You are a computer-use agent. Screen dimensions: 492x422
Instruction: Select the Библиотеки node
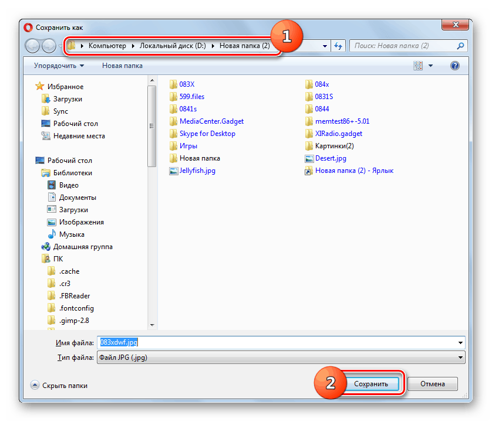point(72,173)
